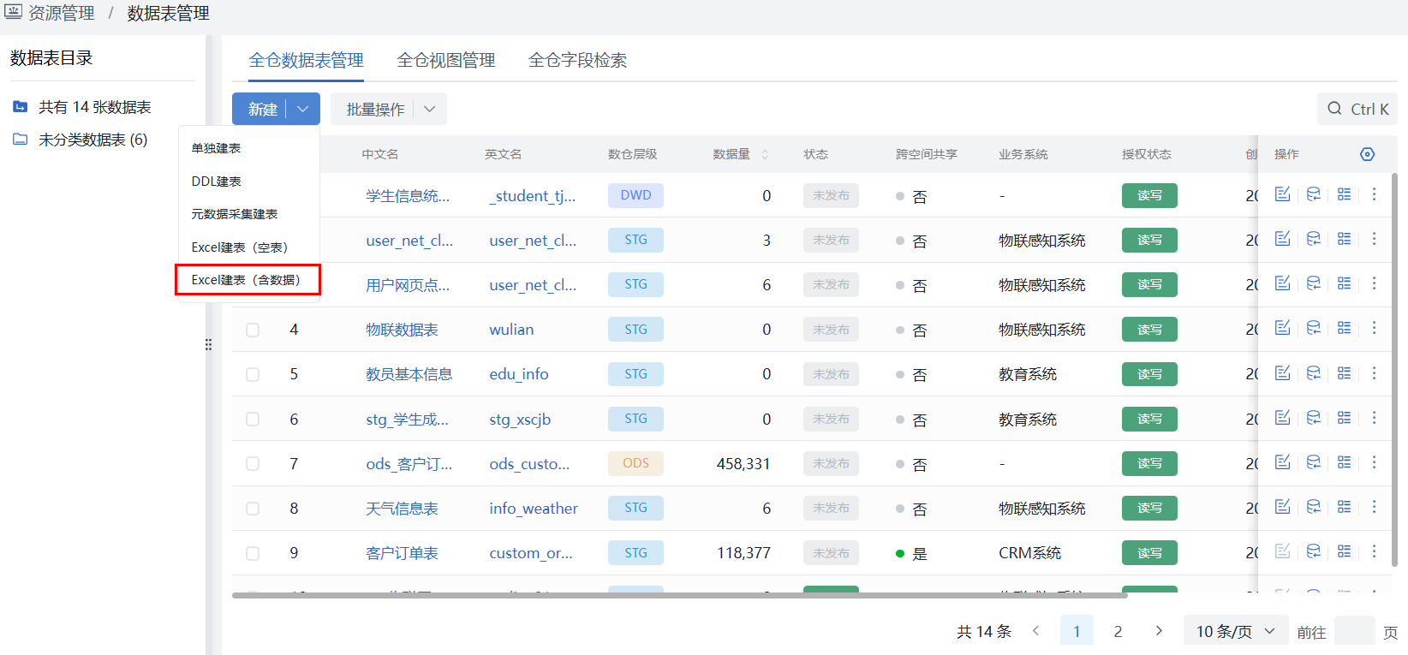The height and width of the screenshot is (655, 1408).
Task: Choose 单独建表 from the new menu
Action: (248, 148)
